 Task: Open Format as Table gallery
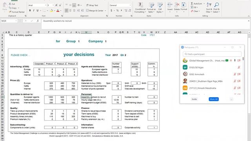(x=151, y=8)
